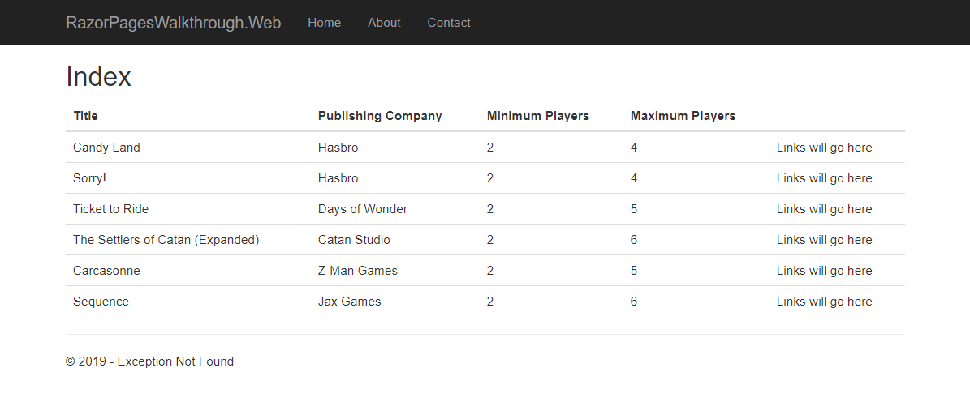Screen dimensions: 970x402
Task: Click the Title column header
Action: point(85,116)
